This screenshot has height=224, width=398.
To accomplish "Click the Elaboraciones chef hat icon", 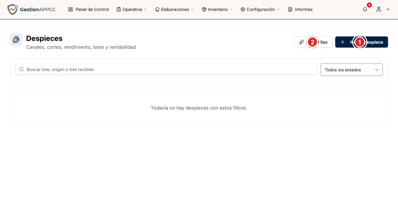I will (157, 9).
